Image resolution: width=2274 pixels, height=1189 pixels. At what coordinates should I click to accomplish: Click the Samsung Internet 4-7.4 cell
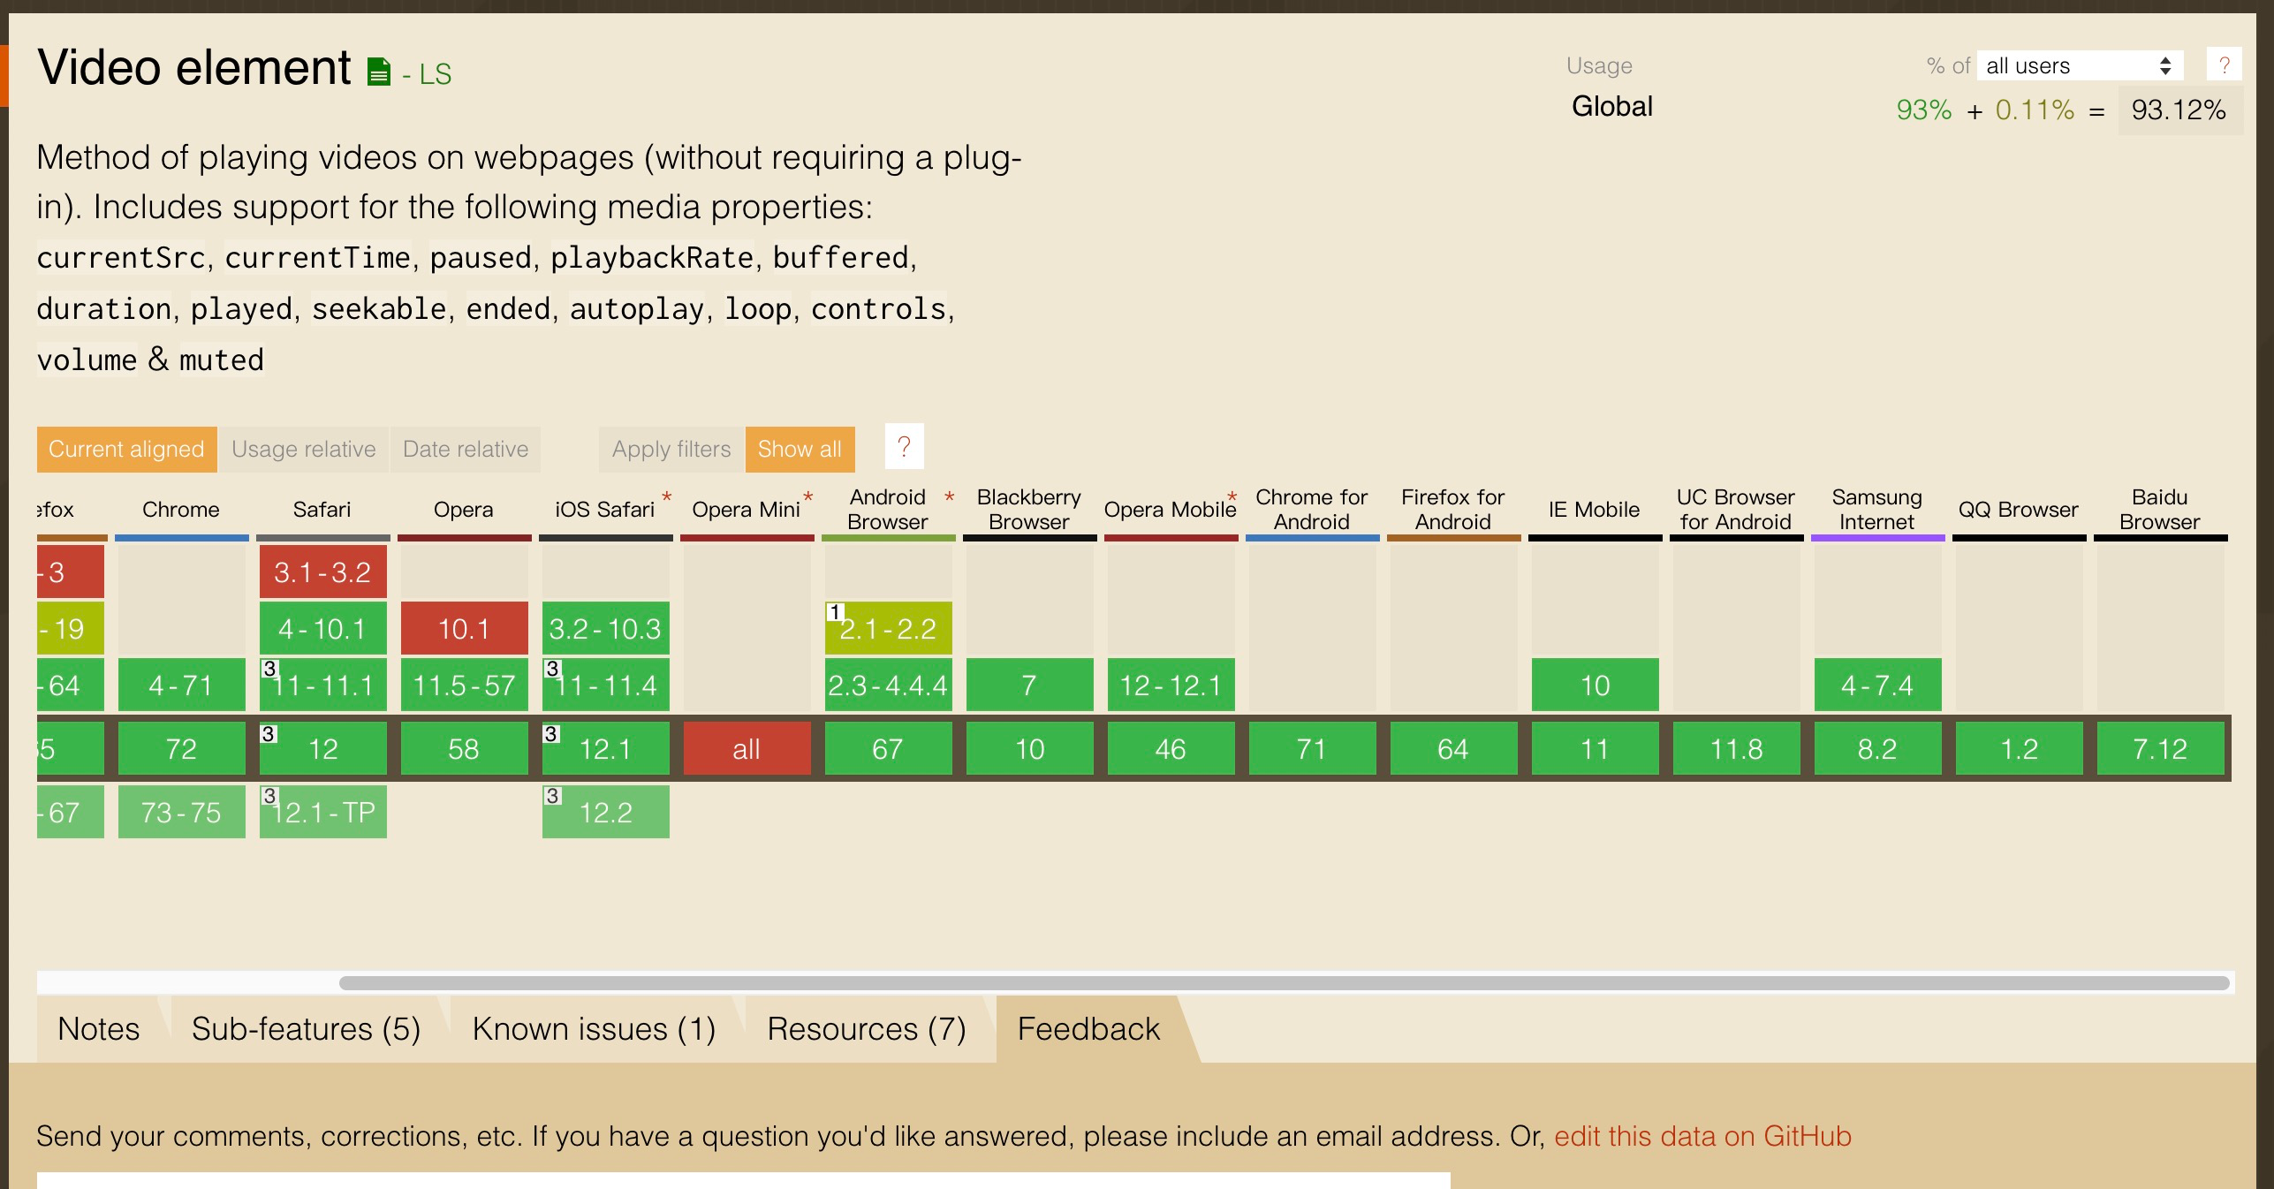click(x=1878, y=685)
